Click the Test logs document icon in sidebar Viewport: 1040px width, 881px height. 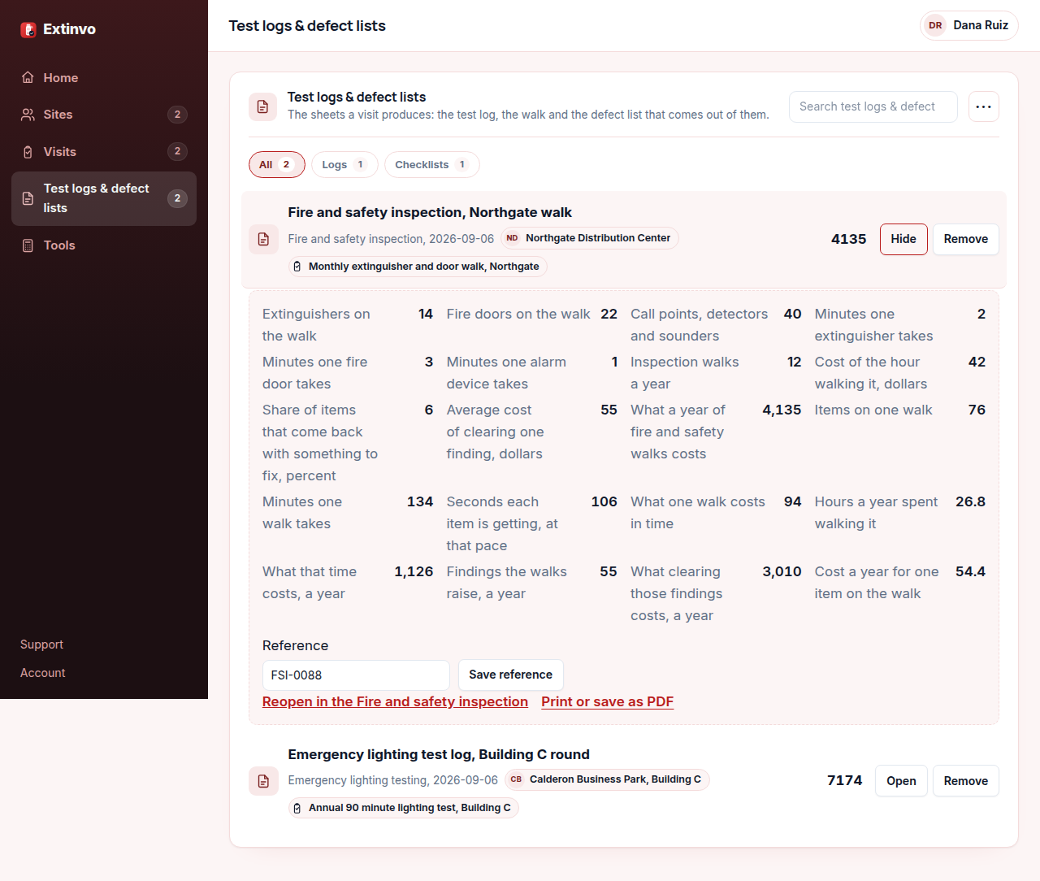click(x=28, y=198)
